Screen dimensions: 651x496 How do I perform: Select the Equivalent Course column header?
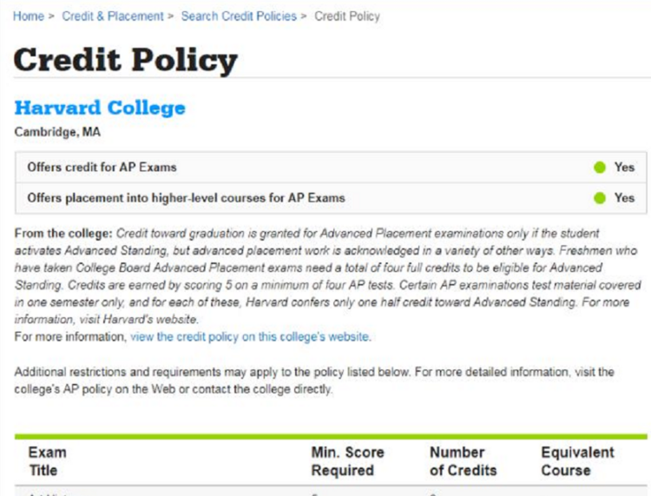point(577,461)
